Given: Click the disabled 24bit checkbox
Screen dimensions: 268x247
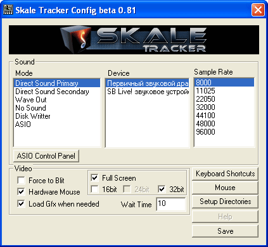Looking at the screenshot, I should [127, 190].
